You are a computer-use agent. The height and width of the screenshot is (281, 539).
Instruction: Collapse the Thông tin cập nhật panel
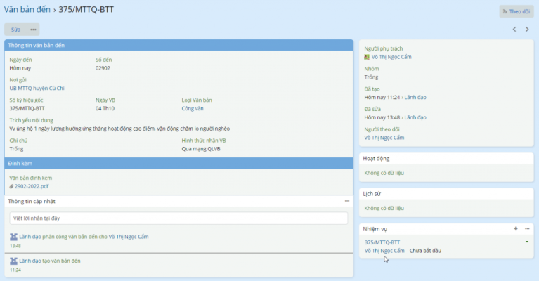(347, 201)
